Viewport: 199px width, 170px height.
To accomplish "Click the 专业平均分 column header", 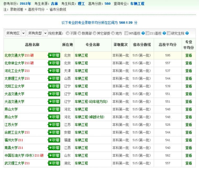I will [189, 45].
